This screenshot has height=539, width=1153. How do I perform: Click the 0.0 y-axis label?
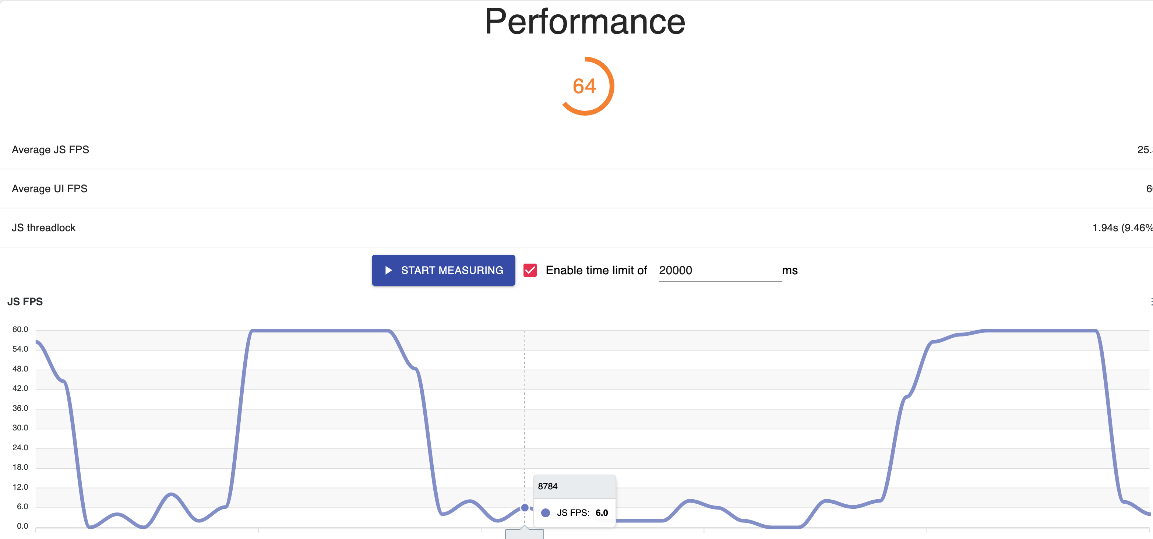(x=22, y=526)
